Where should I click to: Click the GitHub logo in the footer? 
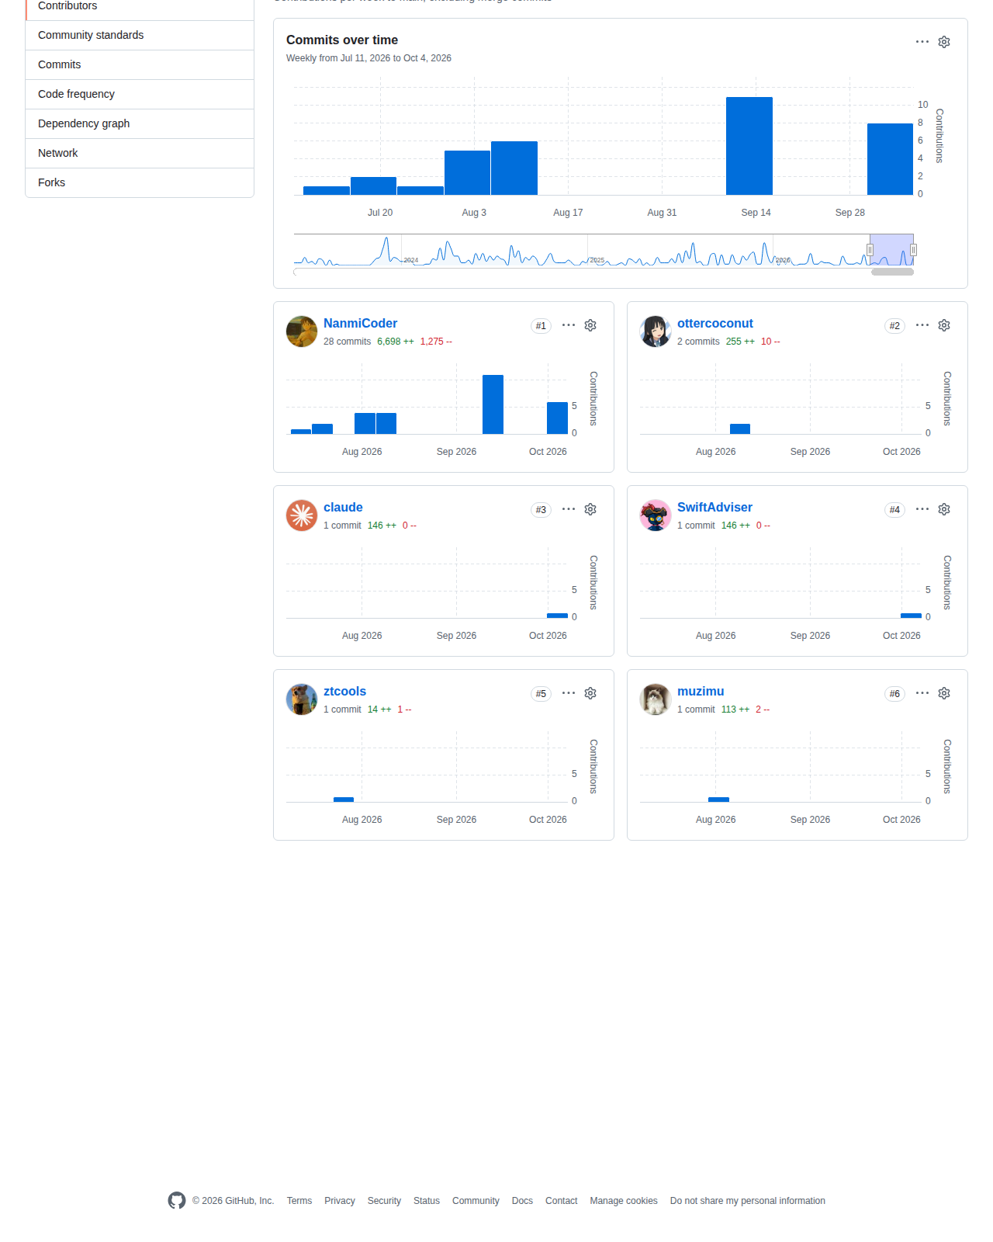[x=177, y=1201]
